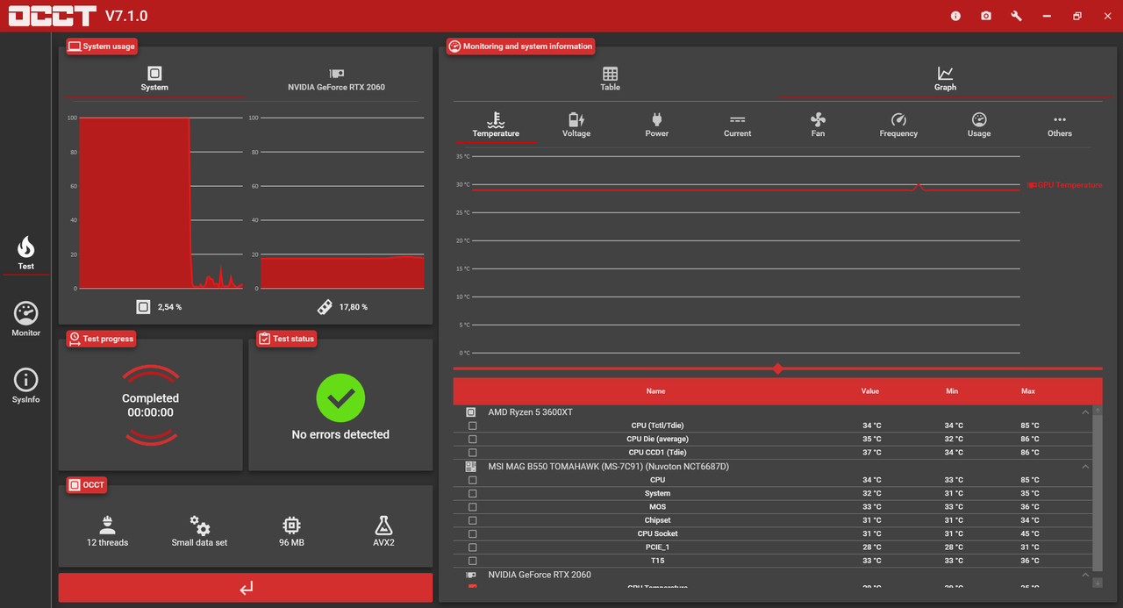Open the Others sensor tab
1123x608 pixels.
(x=1060, y=125)
